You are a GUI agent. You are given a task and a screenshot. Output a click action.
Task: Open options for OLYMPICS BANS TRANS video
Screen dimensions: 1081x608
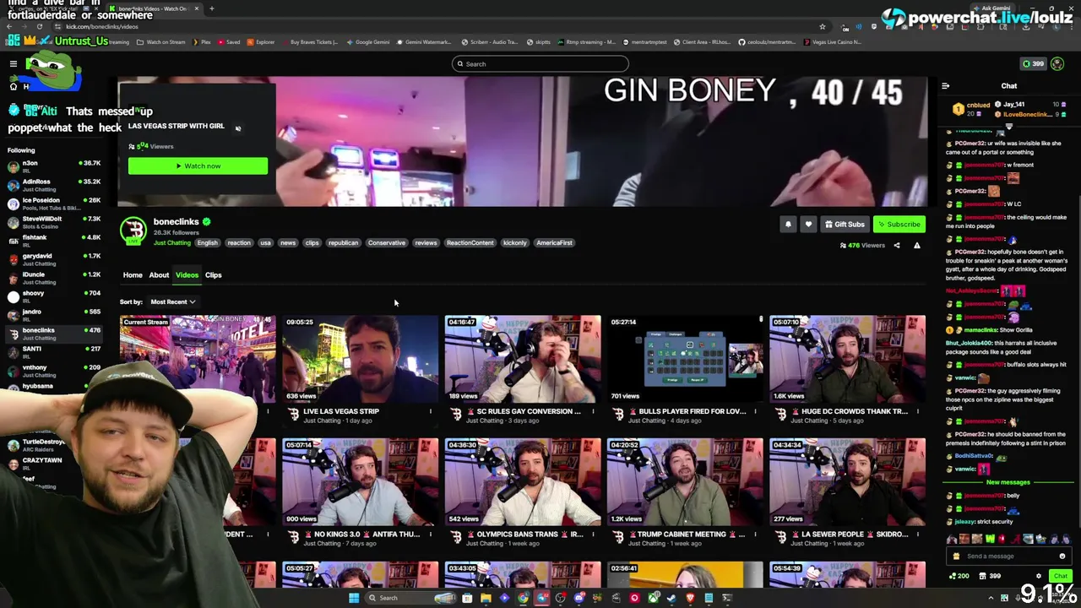[x=592, y=535]
